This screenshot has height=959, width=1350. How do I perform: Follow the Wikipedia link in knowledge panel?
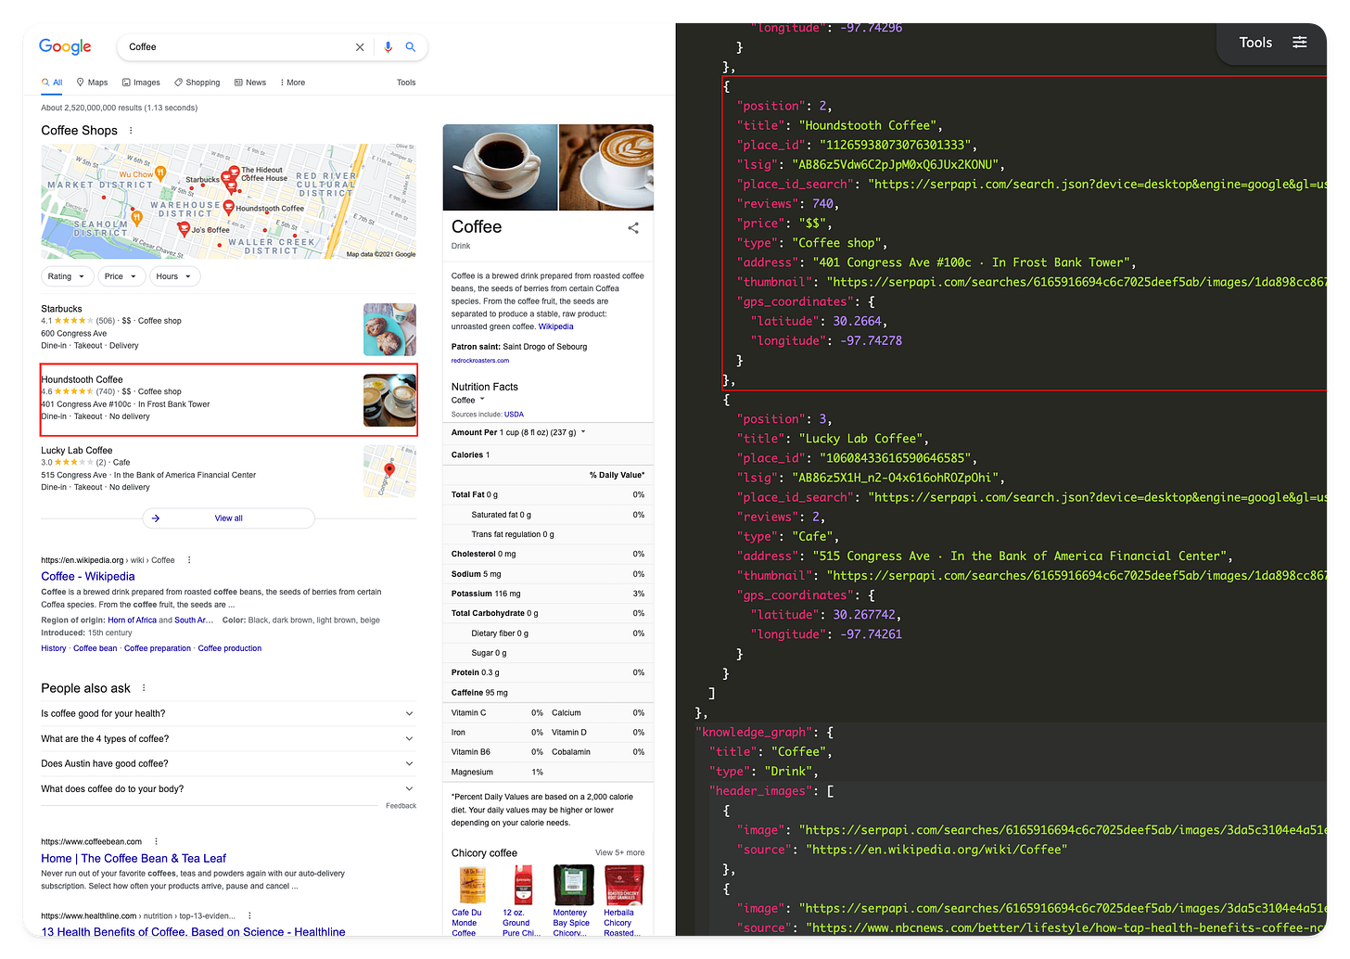pos(556,326)
